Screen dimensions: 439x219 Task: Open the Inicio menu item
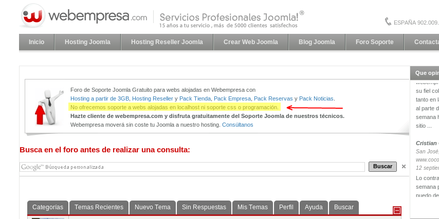click(36, 42)
